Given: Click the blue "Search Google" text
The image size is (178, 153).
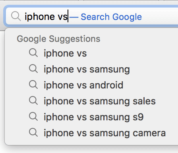Looking at the screenshot, I should (x=111, y=17).
